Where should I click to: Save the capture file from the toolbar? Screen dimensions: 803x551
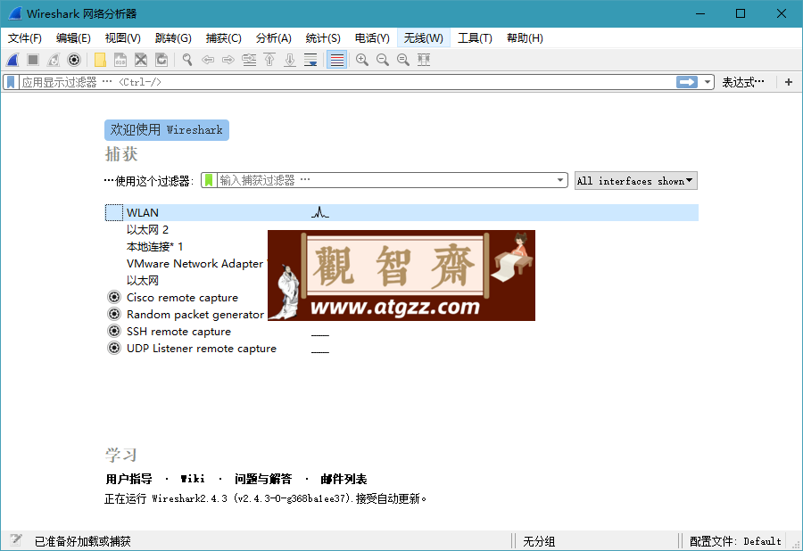(120, 60)
